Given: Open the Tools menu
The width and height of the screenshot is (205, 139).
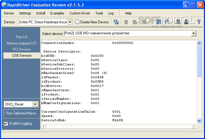Looking at the screenshot, I should point(99,13).
